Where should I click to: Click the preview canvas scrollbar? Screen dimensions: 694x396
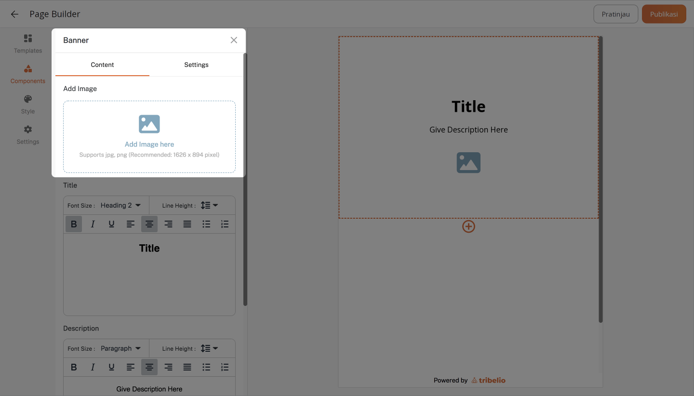coord(601,179)
